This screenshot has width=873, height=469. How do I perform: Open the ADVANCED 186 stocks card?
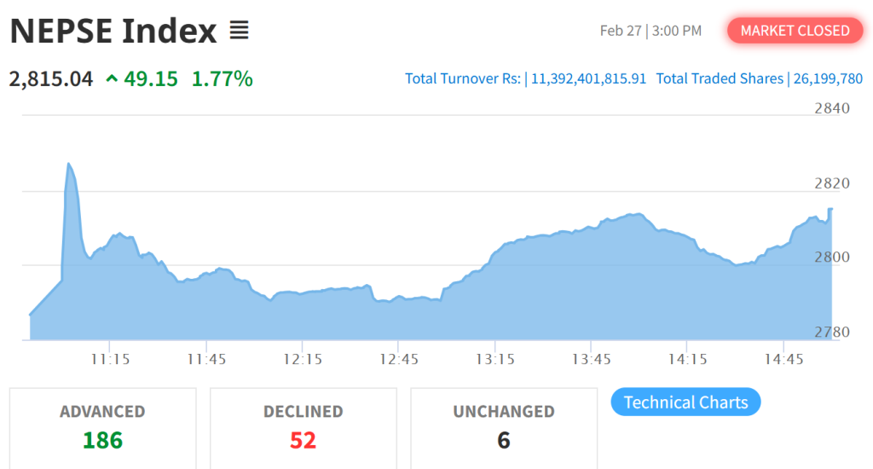(x=103, y=428)
